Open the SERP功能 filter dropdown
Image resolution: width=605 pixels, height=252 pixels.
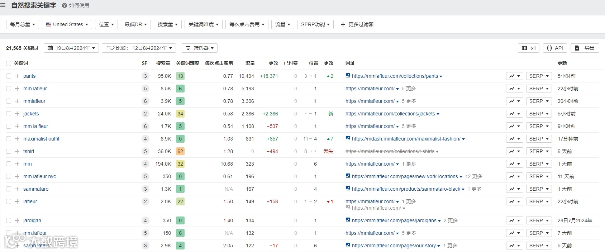pyautogui.click(x=315, y=24)
